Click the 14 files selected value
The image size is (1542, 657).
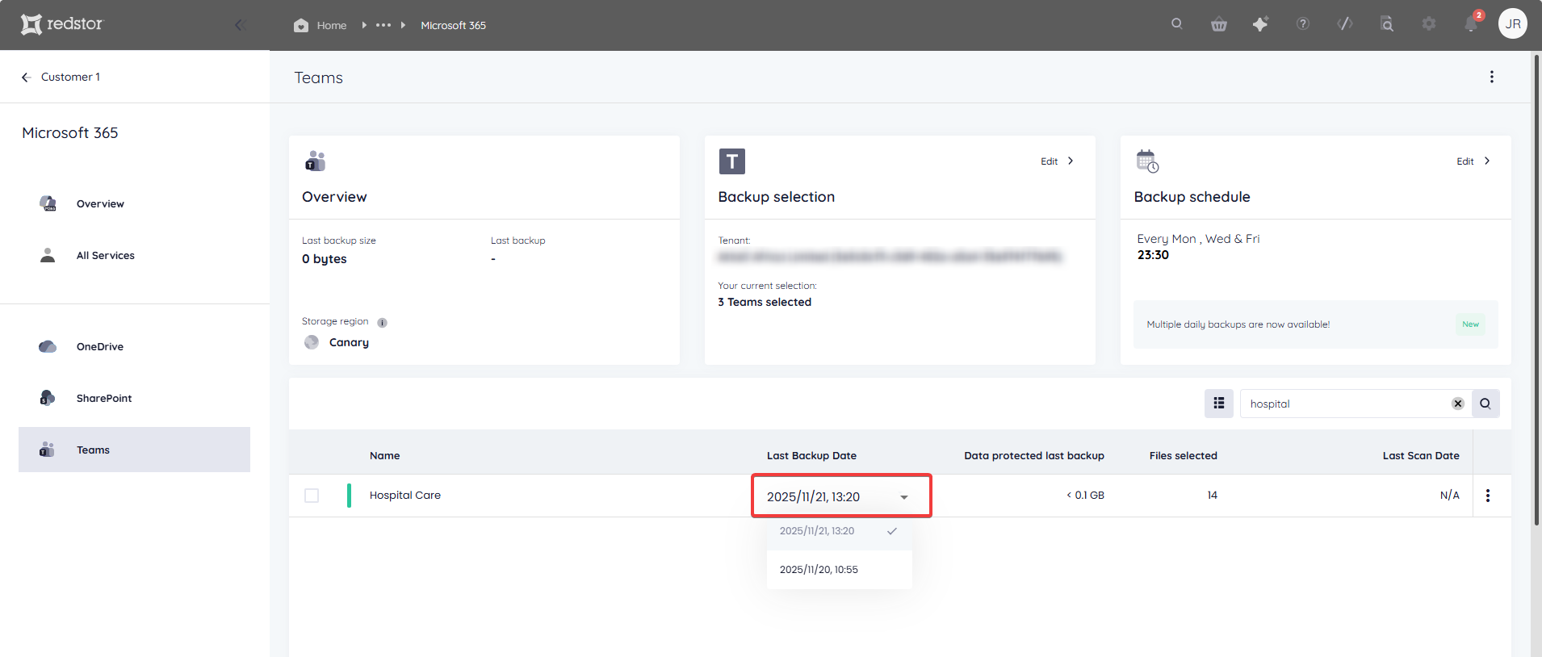1212,496
